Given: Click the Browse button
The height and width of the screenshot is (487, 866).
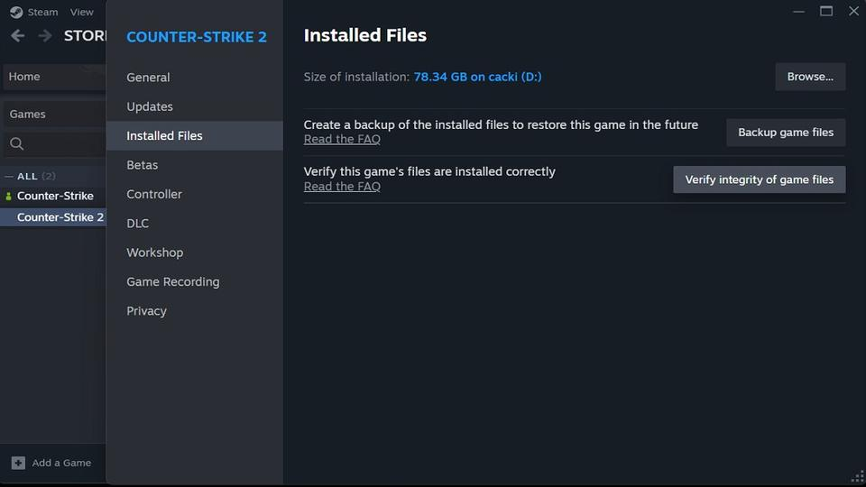Looking at the screenshot, I should tap(810, 77).
